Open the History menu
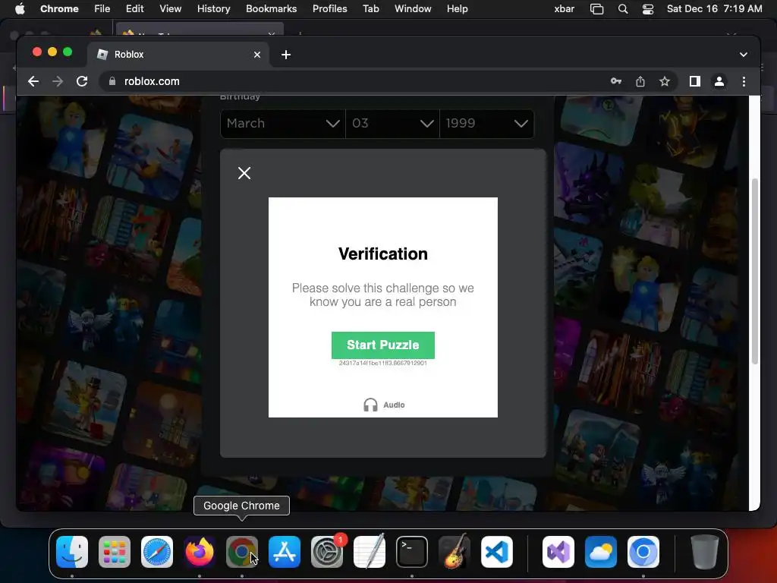This screenshot has width=777, height=583. [213, 8]
